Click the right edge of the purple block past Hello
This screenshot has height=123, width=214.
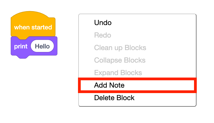click(56, 46)
